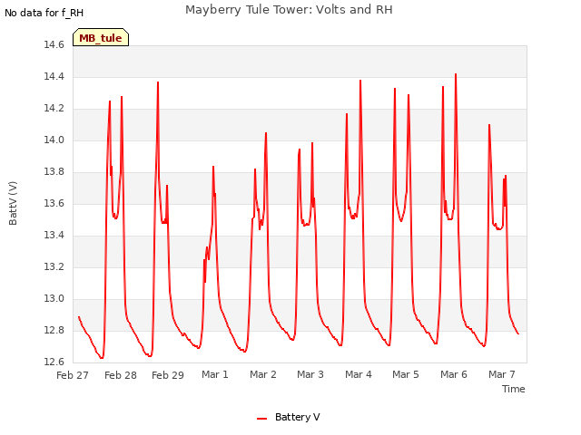Click the 13.6 y-axis value
This screenshot has width=581, height=435.
(x=54, y=203)
